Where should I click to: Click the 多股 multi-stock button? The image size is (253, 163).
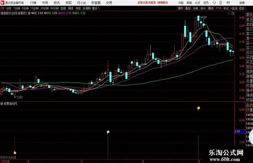click(195, 8)
